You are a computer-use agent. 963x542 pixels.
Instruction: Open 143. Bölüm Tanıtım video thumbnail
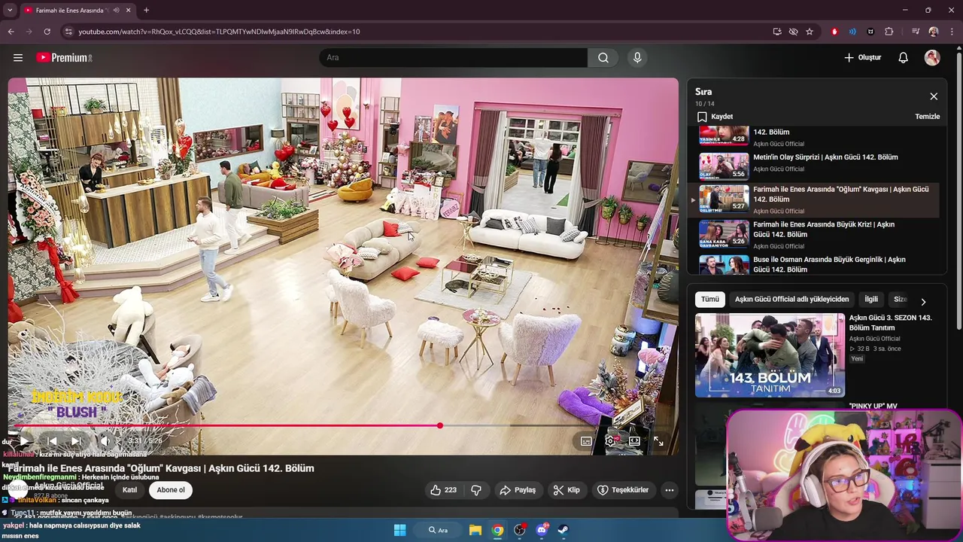click(770, 355)
